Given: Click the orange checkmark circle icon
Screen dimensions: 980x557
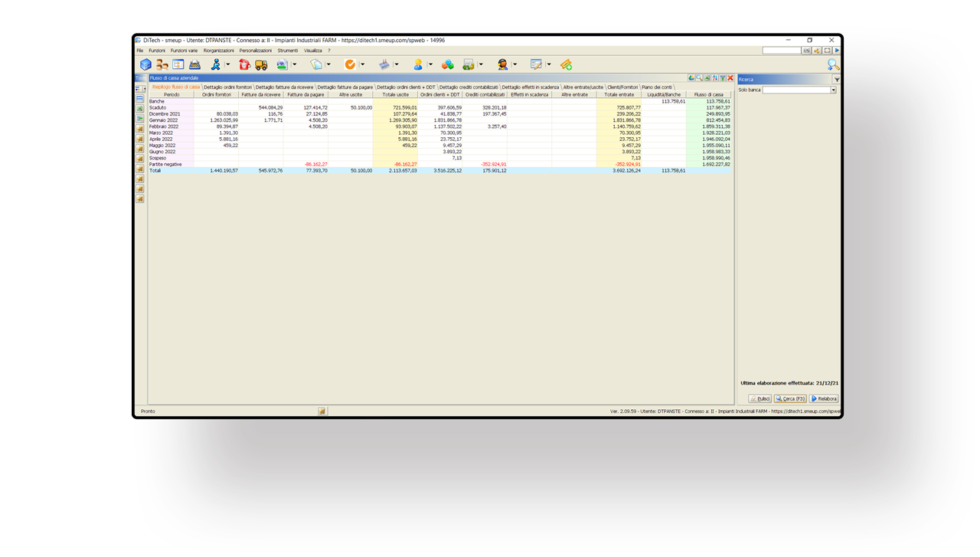Looking at the screenshot, I should [x=349, y=64].
